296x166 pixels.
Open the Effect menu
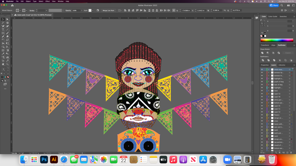[47, 1]
